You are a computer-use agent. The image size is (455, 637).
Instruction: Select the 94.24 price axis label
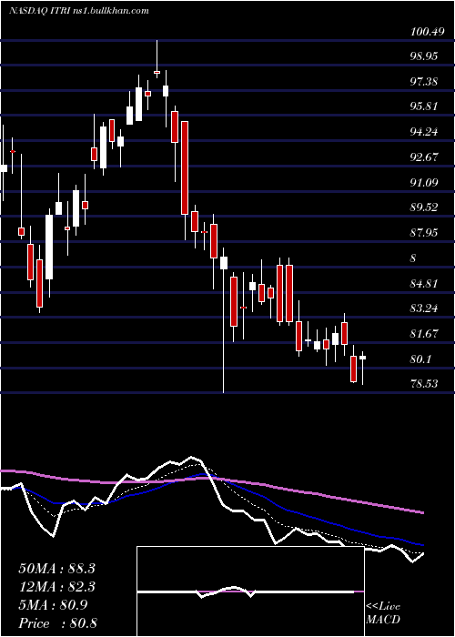click(424, 132)
